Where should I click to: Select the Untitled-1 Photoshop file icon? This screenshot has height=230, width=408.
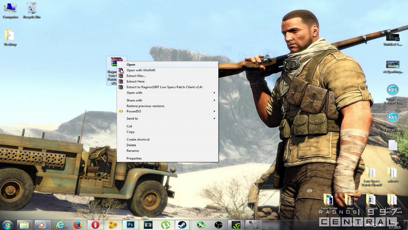393,40
